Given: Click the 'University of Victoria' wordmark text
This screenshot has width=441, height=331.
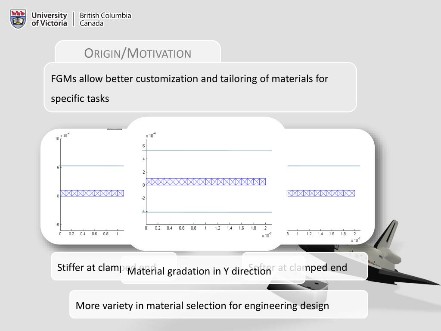Looking at the screenshot, I should tap(49, 19).
